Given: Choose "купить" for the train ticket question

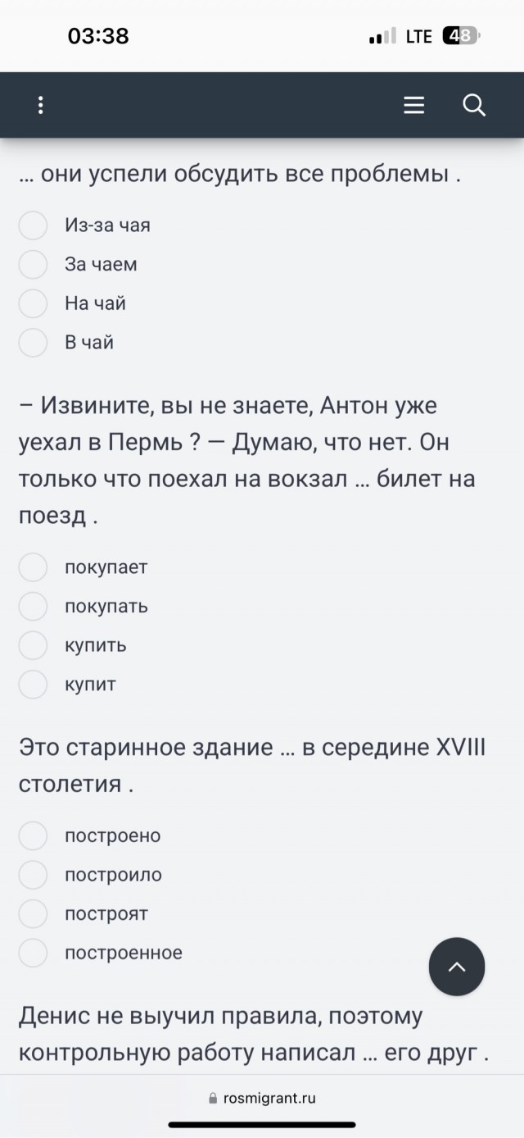Looking at the screenshot, I should click(33, 645).
